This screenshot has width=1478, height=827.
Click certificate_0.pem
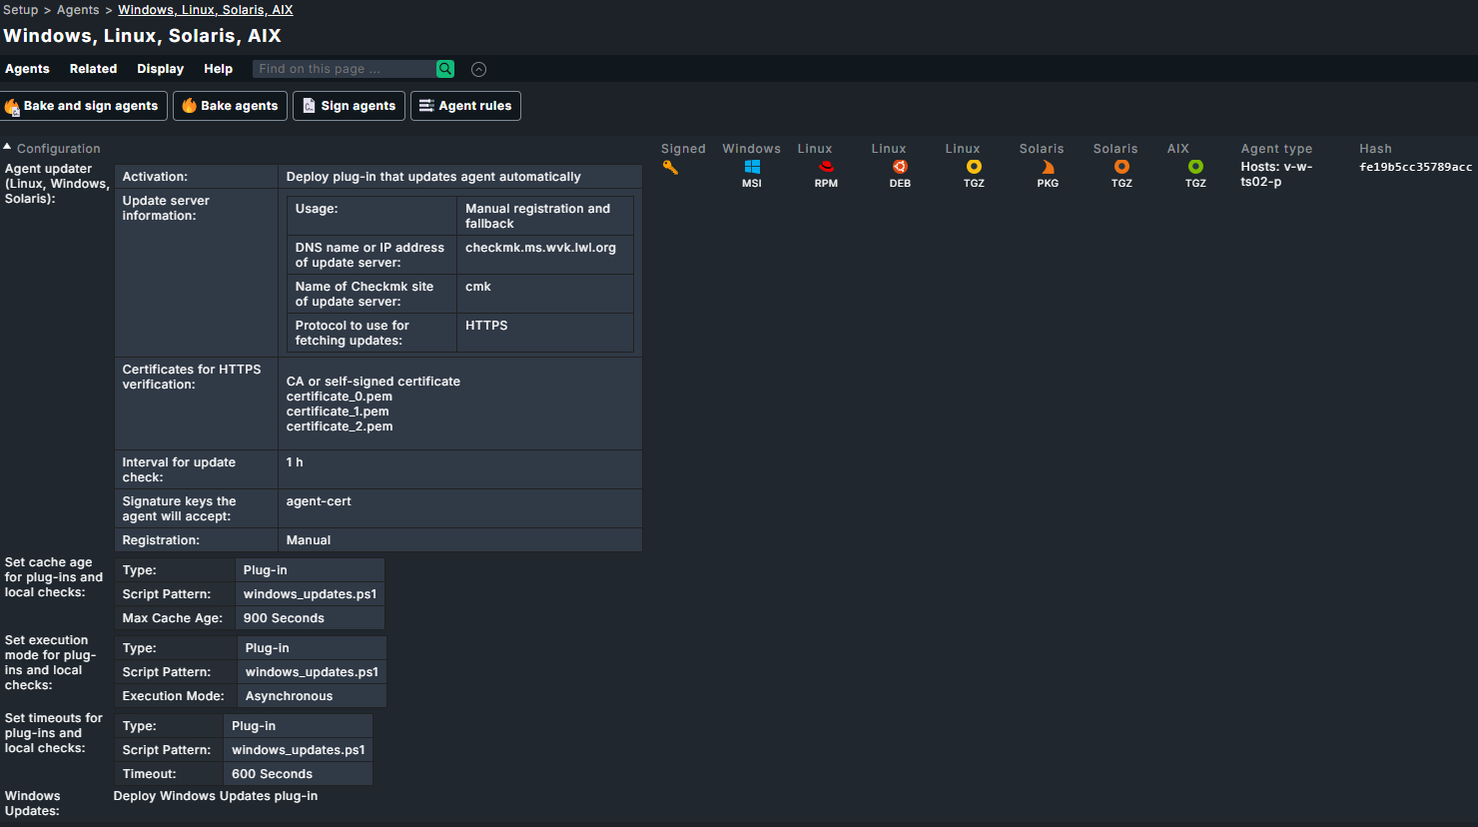(340, 397)
